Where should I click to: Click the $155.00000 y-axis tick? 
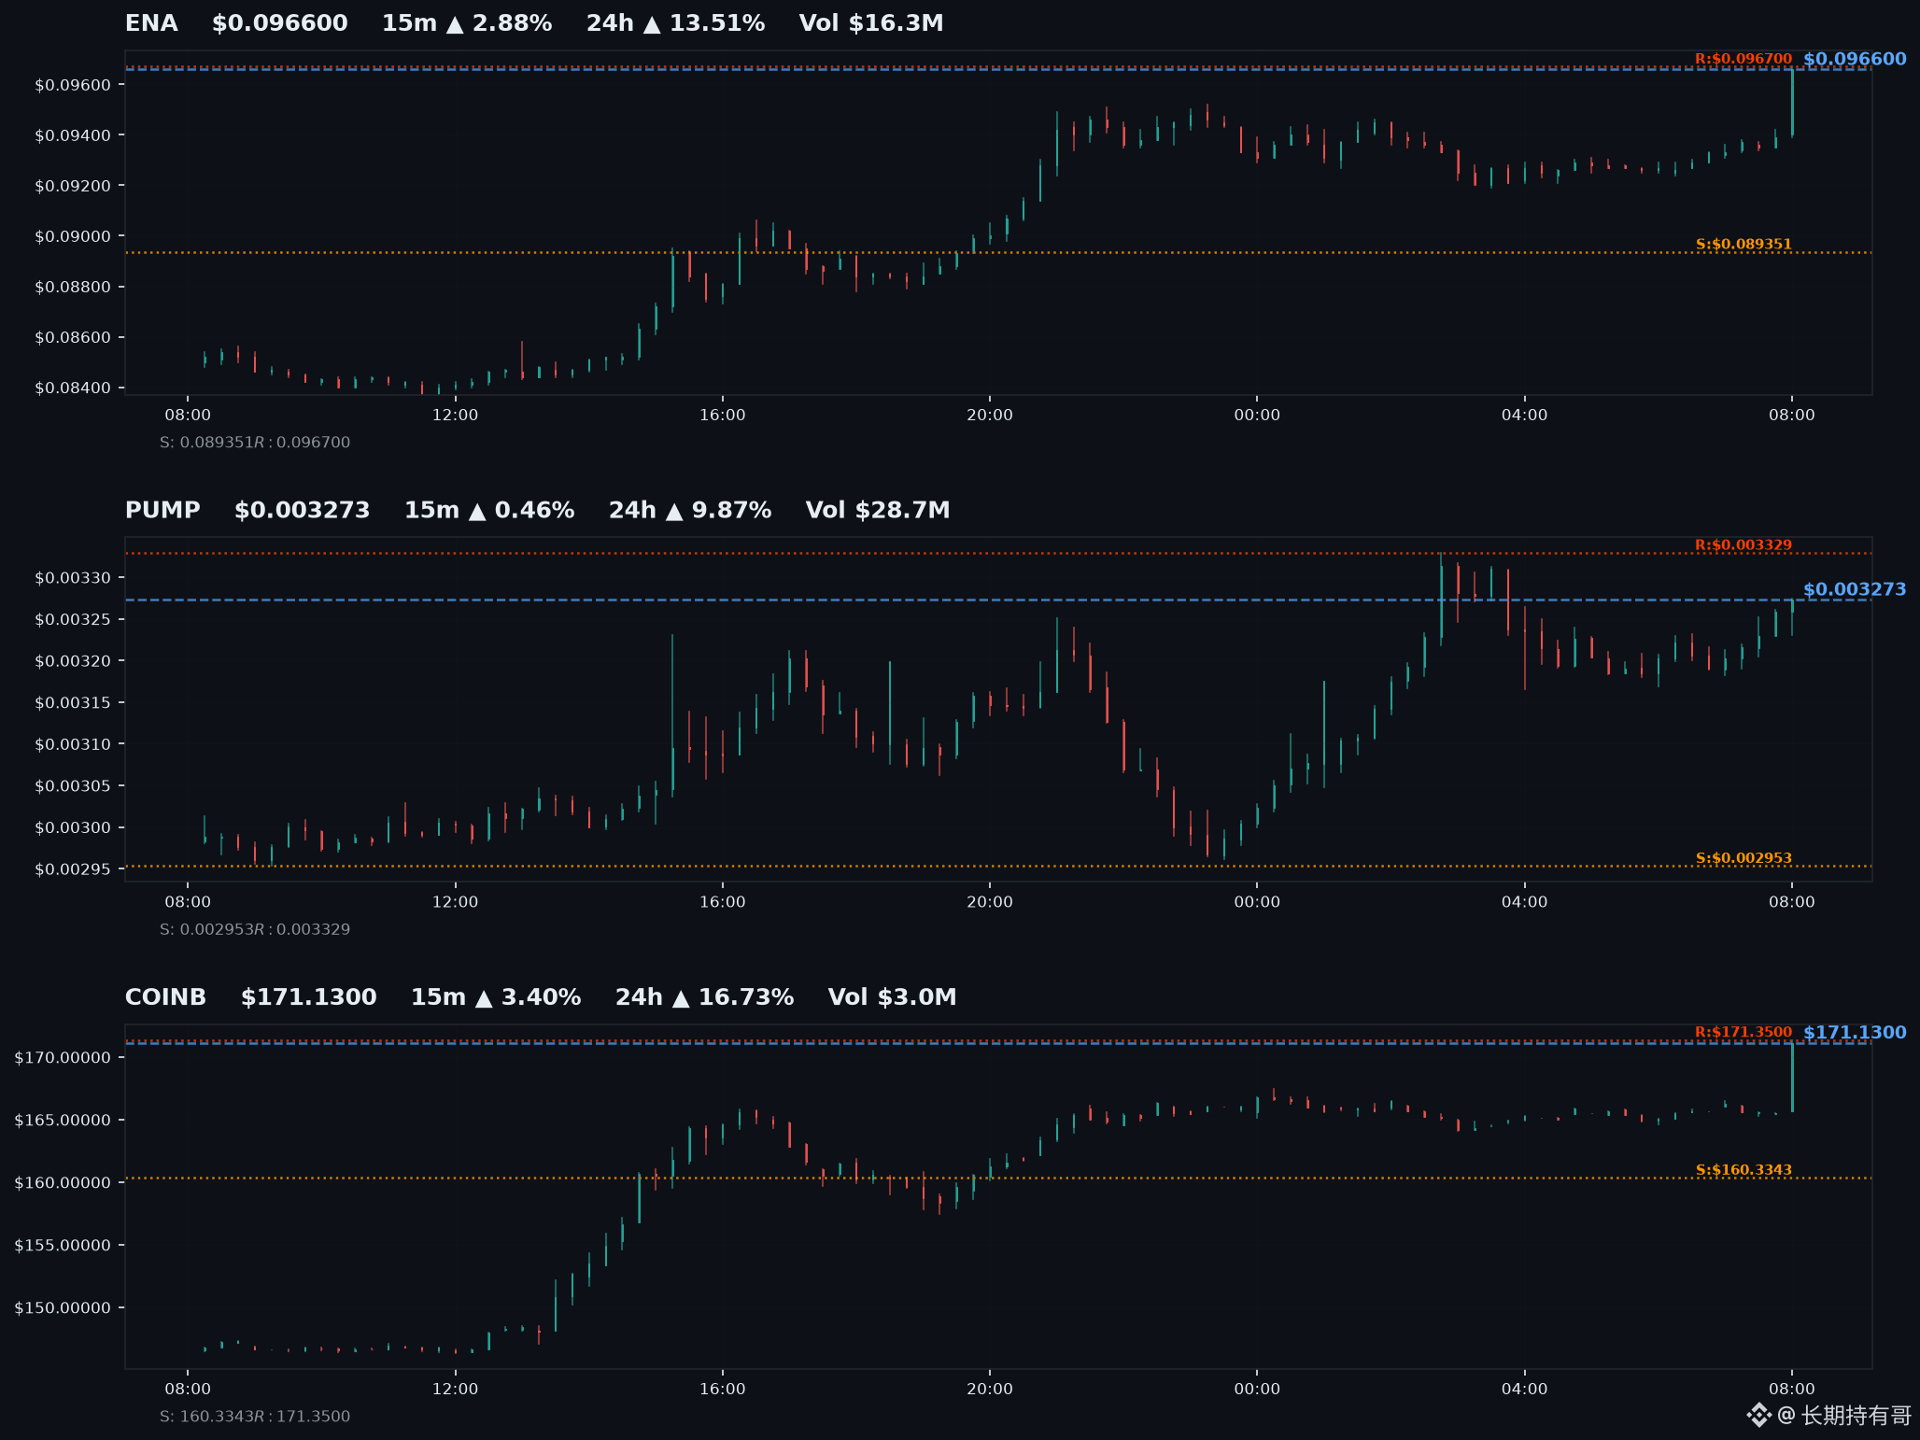click(63, 1246)
